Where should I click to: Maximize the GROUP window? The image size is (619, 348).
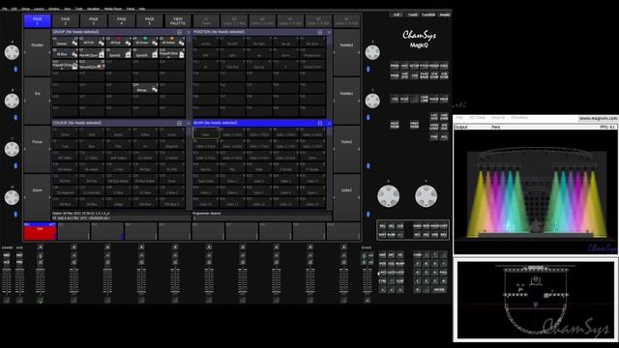pos(180,32)
